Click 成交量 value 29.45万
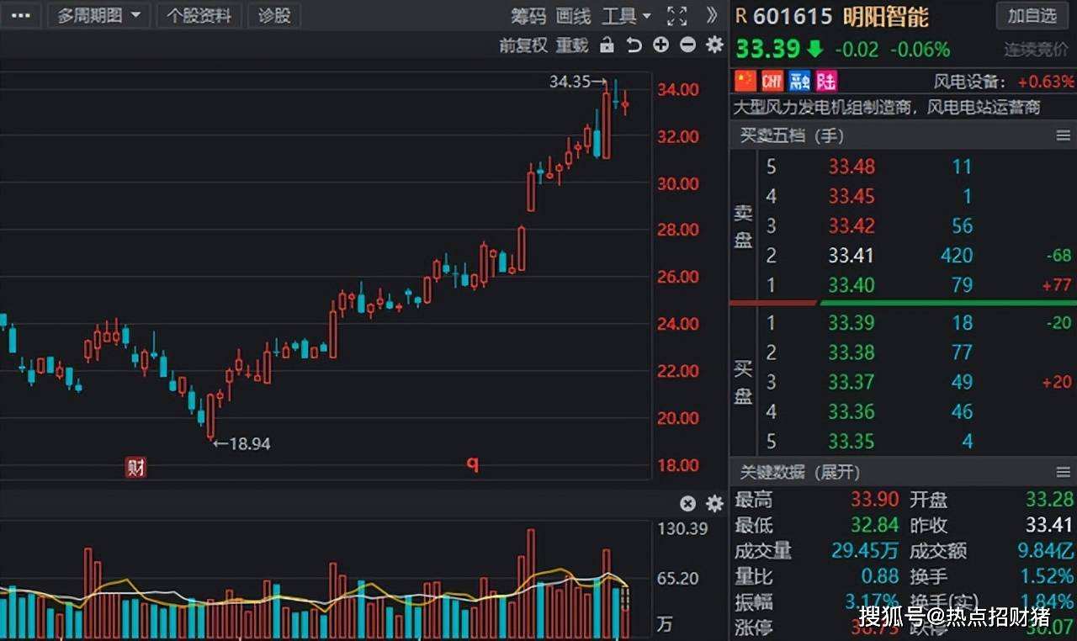 click(863, 551)
